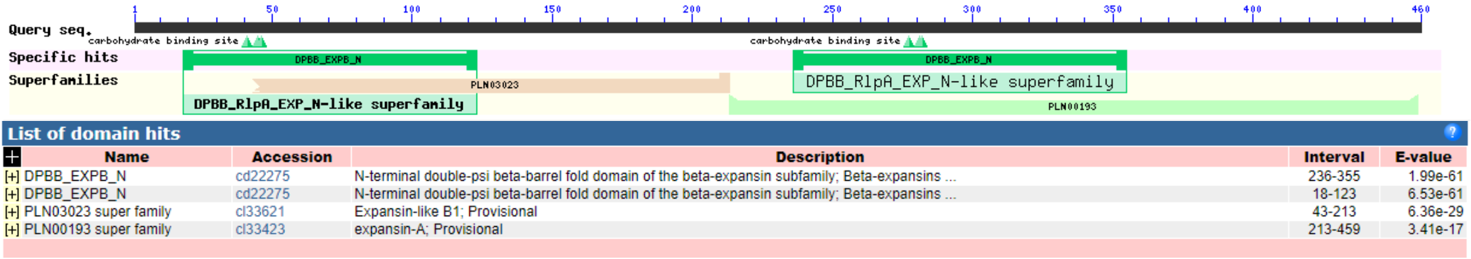Expand all rows with black plus icon
The image size is (1471, 259).
click(x=12, y=156)
